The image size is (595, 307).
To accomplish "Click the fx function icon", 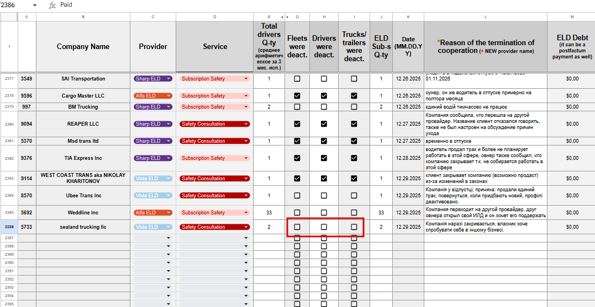I will [x=52, y=6].
